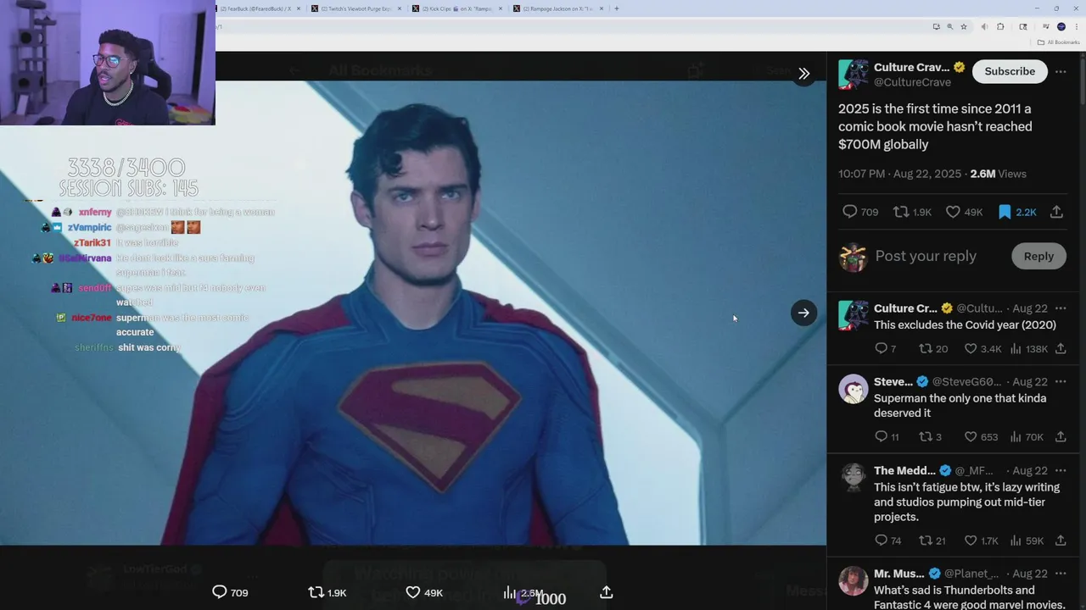
Task: Open Culture Crave profile avatar at top
Action: (854, 74)
